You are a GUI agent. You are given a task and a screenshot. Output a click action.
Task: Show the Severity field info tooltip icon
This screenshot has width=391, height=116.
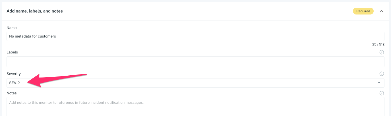click(x=382, y=74)
